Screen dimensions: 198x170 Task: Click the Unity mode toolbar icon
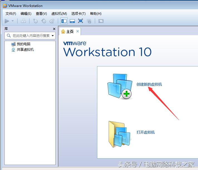(89, 21)
